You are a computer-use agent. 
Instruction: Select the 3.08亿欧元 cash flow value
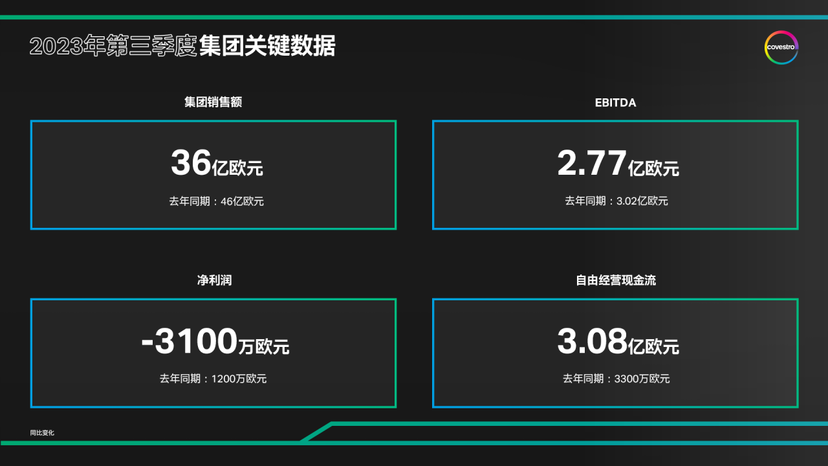[618, 342]
